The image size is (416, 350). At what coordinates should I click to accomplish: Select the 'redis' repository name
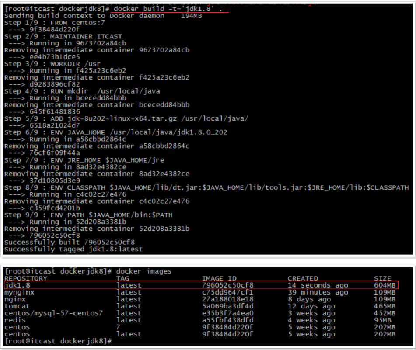(15, 320)
